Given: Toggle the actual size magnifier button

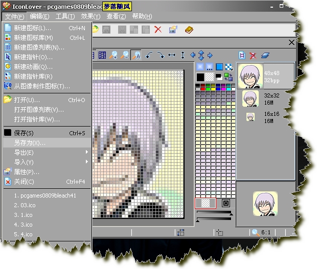Looking at the screenshot, I should point(136,55).
